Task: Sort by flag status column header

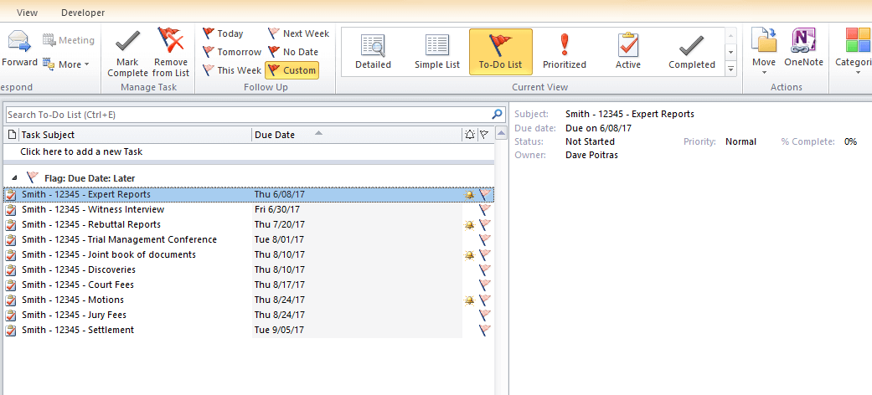Action: (484, 135)
